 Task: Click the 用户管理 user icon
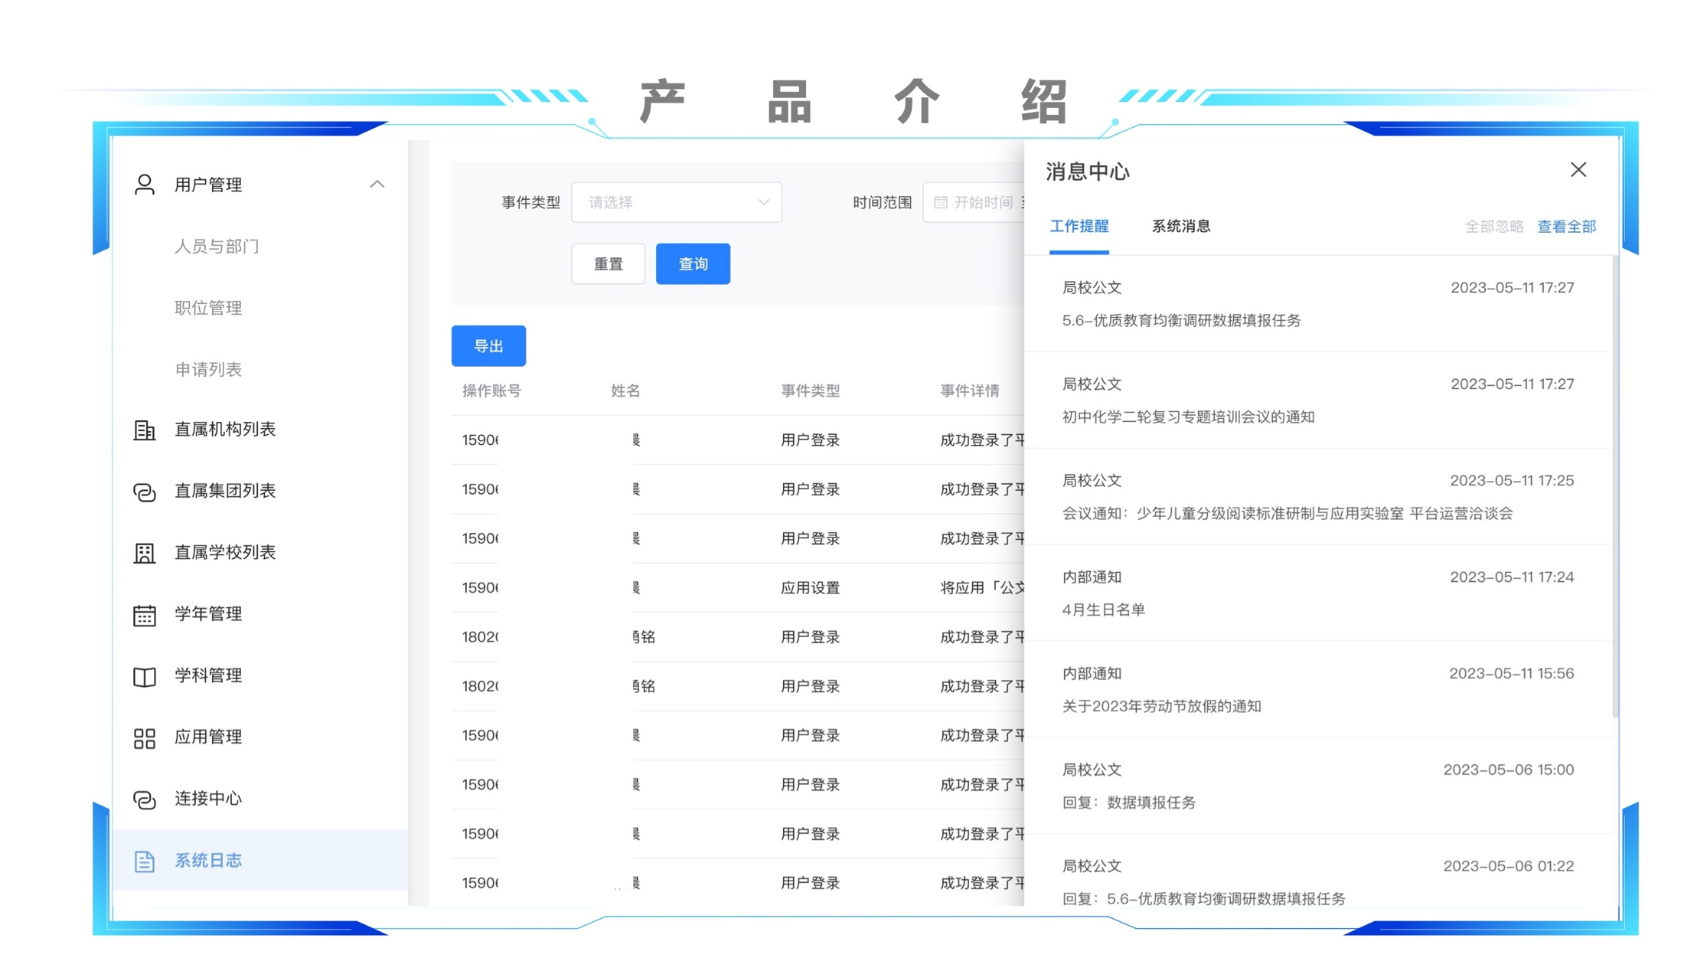[144, 185]
